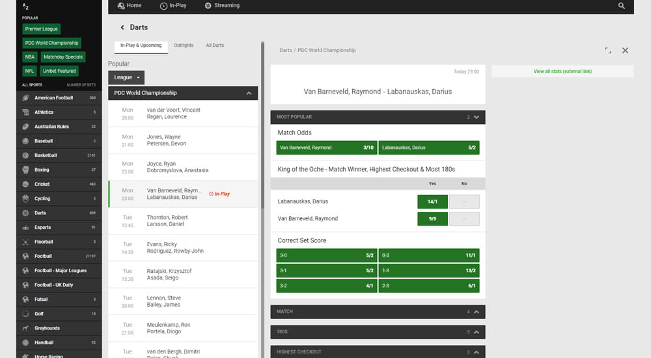Bet on Labanauskas match odds 5/2
The width and height of the screenshot is (651, 358).
pyautogui.click(x=429, y=147)
